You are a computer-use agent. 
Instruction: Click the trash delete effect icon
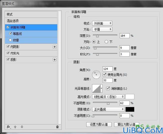[x=57, y=127]
